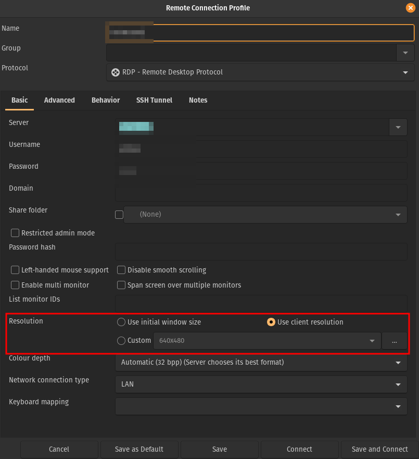Click the Save and Connect button
This screenshot has height=459, width=419.
point(379,449)
